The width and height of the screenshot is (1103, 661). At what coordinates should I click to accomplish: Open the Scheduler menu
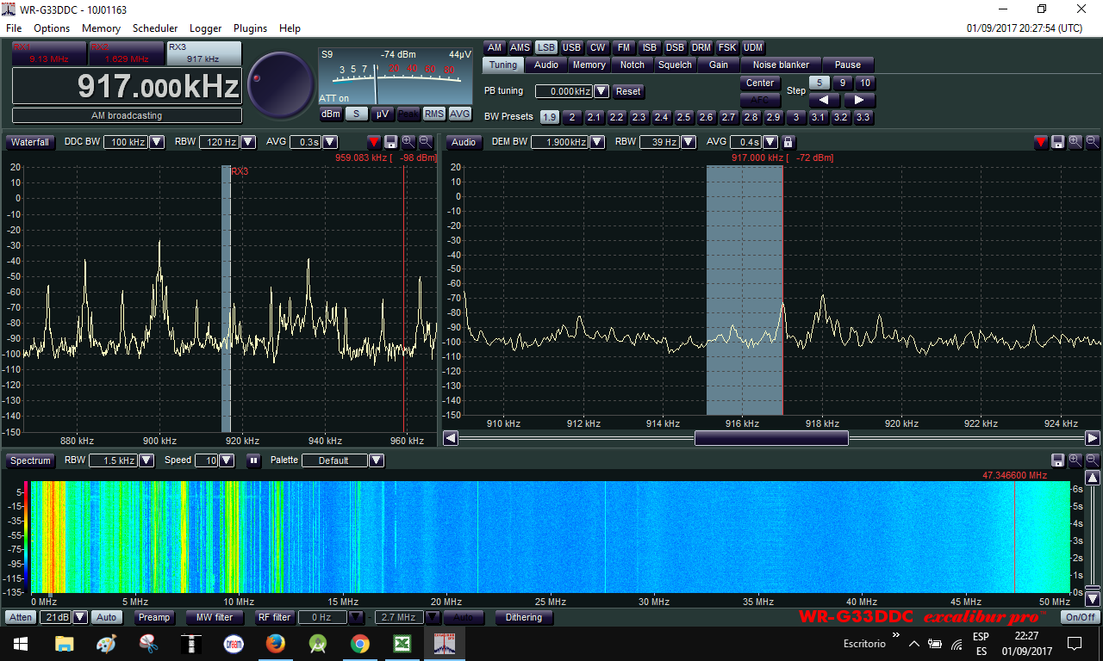[155, 28]
